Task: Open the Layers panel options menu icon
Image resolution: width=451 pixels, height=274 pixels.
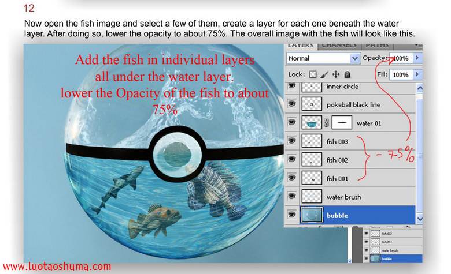Action: [x=419, y=46]
